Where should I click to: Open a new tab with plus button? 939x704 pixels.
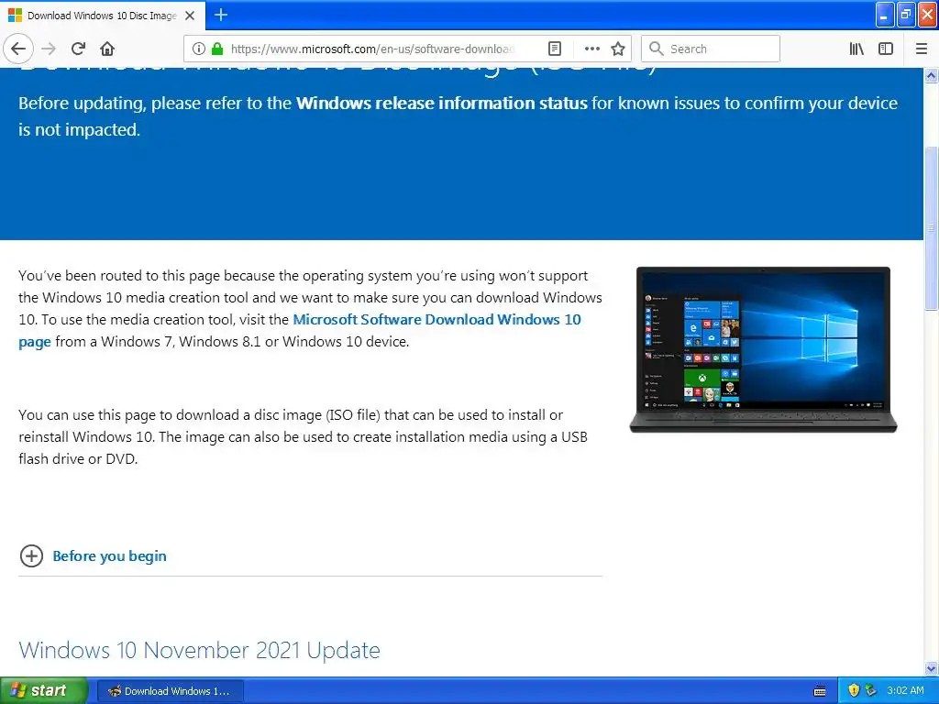tap(221, 15)
